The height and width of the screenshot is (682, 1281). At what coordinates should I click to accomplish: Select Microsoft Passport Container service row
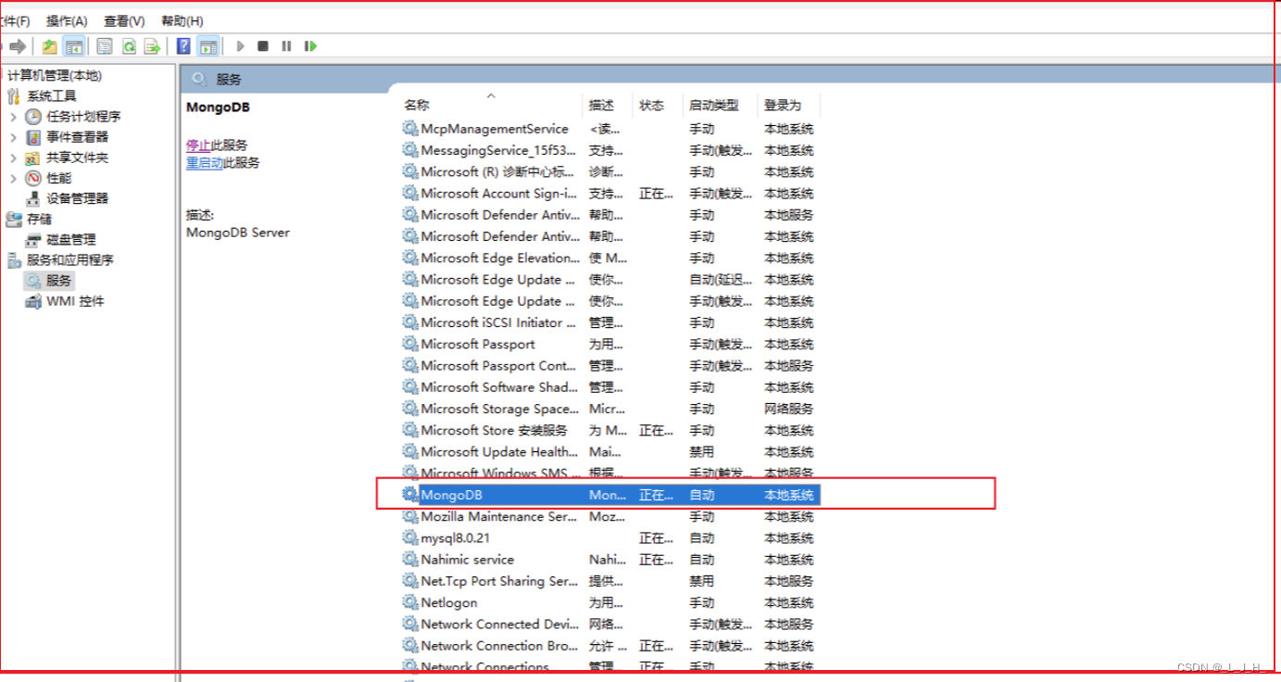click(610, 366)
